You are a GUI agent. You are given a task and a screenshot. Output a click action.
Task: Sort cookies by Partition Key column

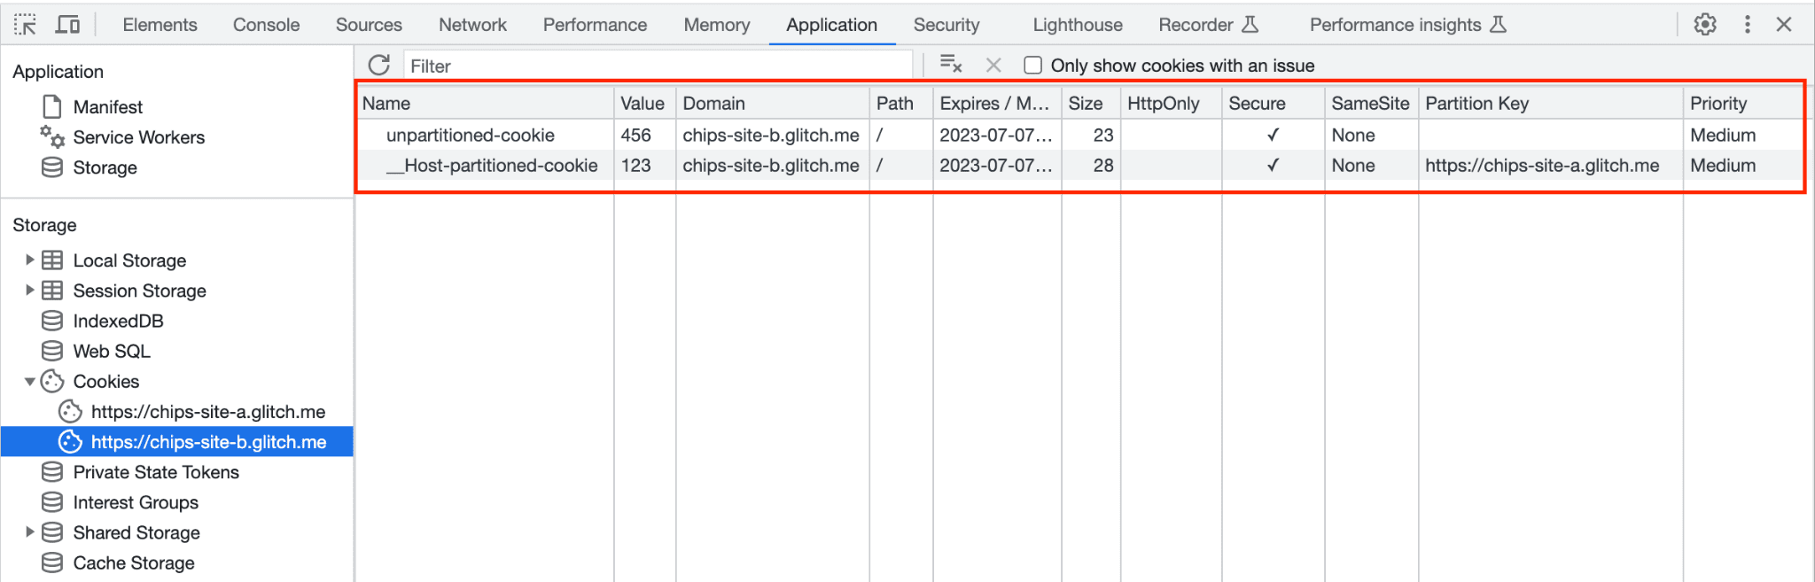[1476, 104]
